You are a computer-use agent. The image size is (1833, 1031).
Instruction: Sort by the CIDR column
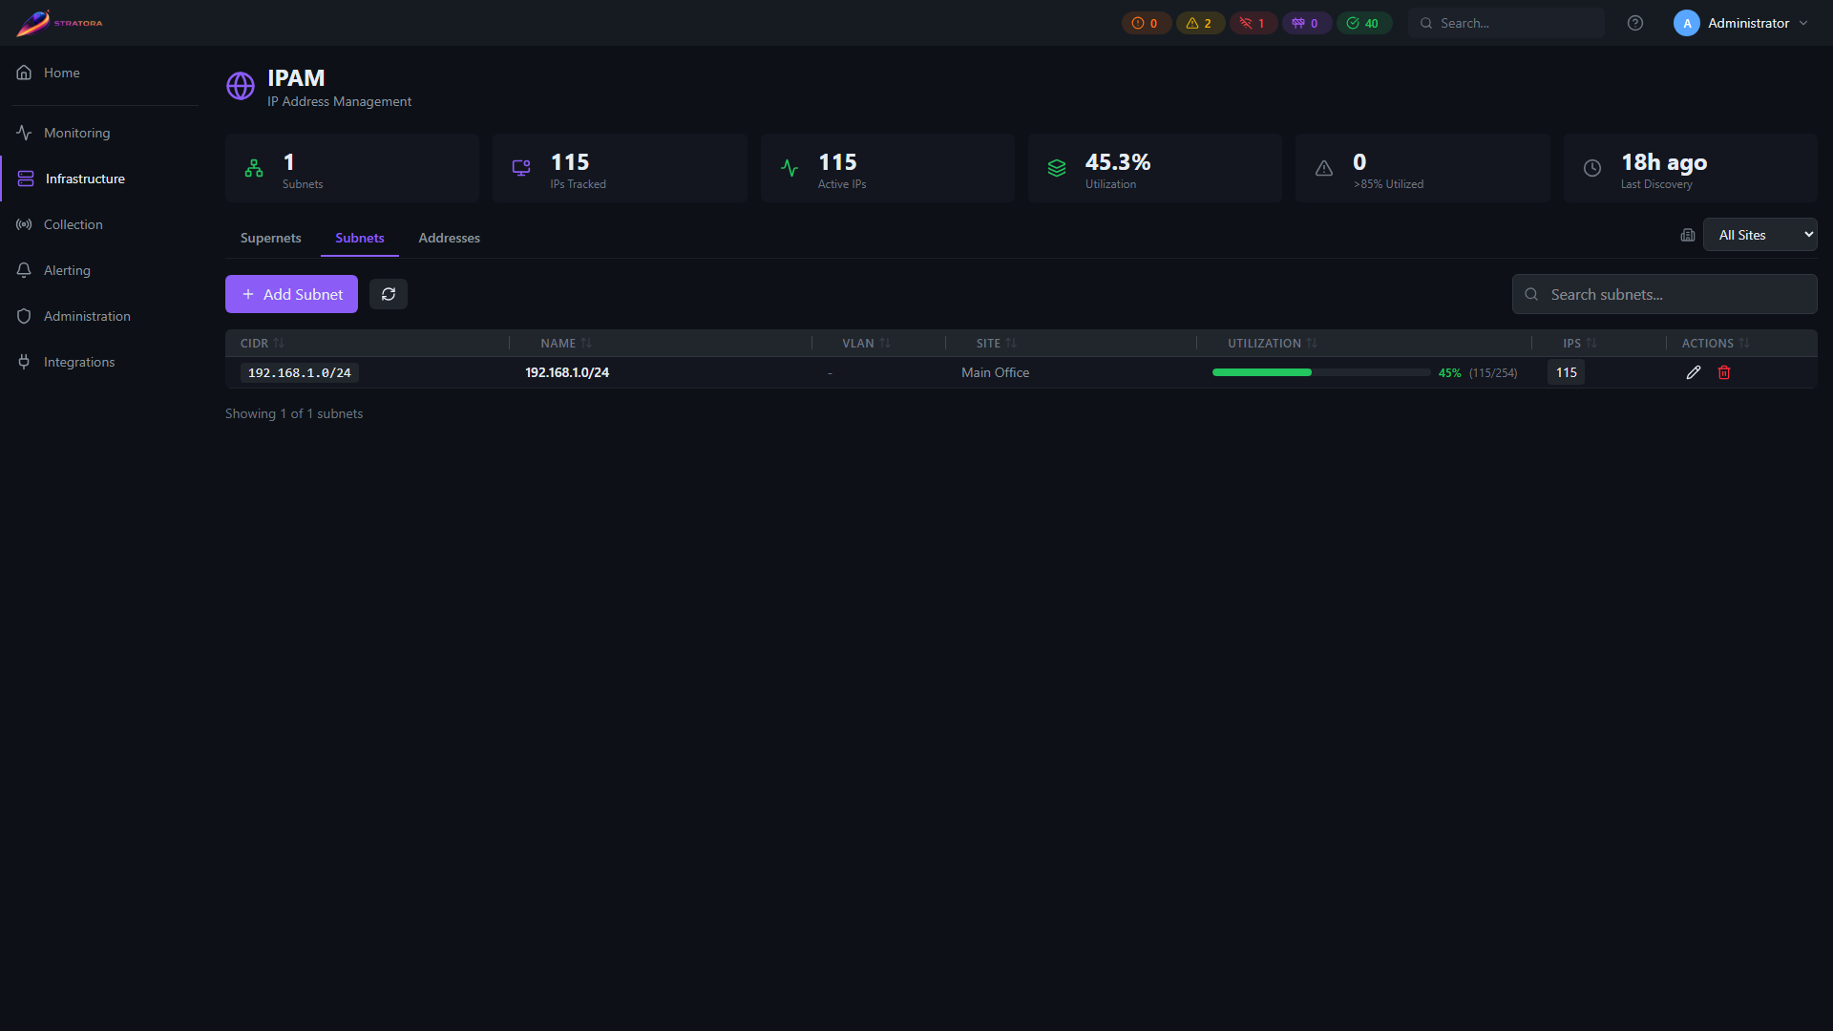click(263, 343)
